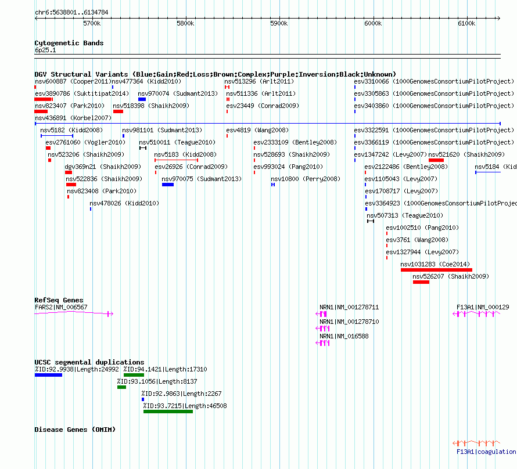Image resolution: width=517 pixels, height=469 pixels.
Task: Open the nsv478026 (Kidd2010) label
Action: (x=124, y=203)
